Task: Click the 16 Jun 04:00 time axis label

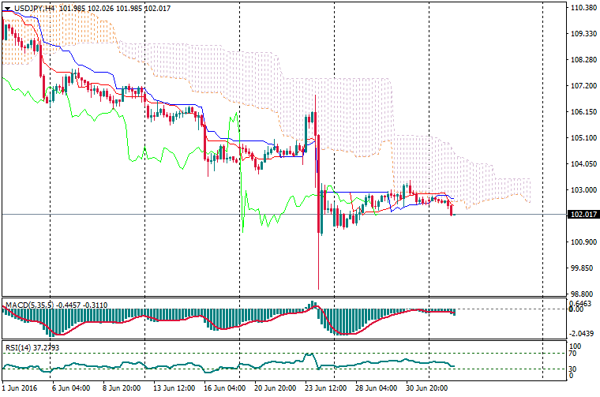Action: [x=225, y=388]
